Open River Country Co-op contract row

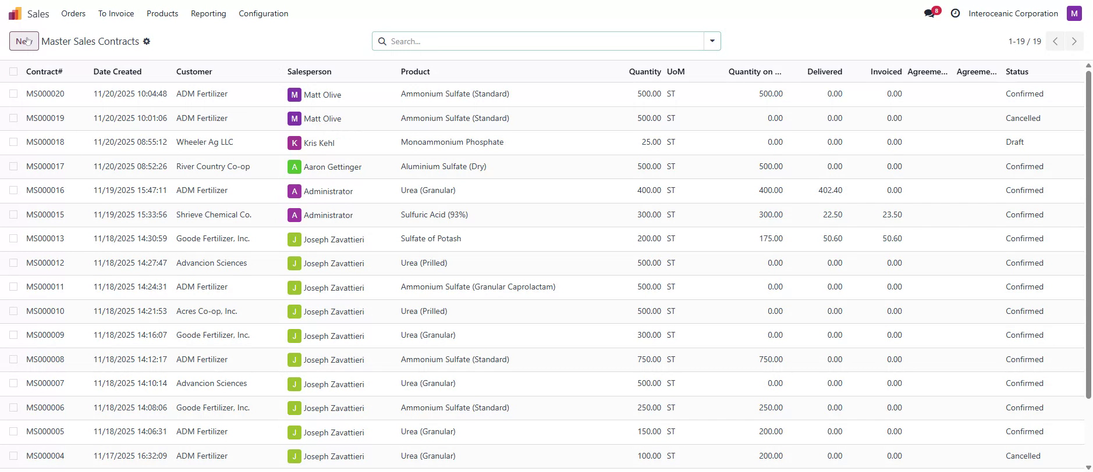pos(541,166)
